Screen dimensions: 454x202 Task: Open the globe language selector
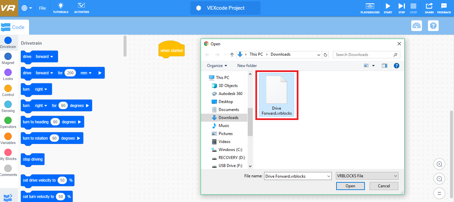(x=27, y=8)
